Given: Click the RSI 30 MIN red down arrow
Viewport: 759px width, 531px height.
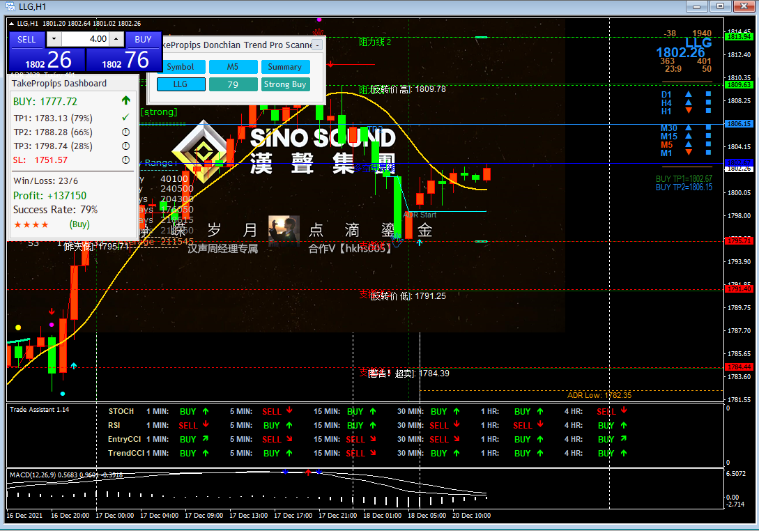Looking at the screenshot, I should pos(457,424).
